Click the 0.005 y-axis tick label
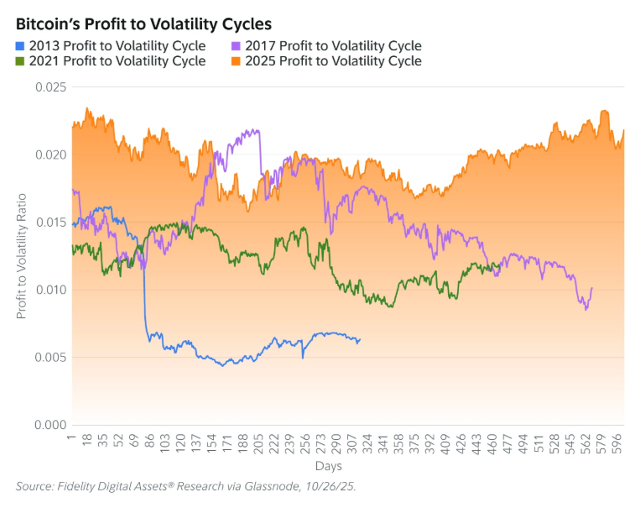Viewport: 640px width, 508px height. pyautogui.click(x=50, y=358)
